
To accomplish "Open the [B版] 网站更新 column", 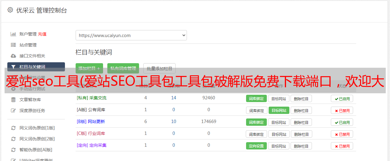I will 91,122.
